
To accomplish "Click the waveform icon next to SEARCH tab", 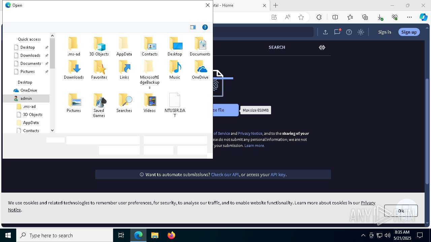I will click(x=322, y=47).
